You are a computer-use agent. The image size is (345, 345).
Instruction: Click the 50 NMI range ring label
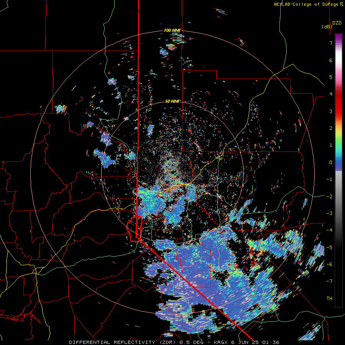pos(172,101)
